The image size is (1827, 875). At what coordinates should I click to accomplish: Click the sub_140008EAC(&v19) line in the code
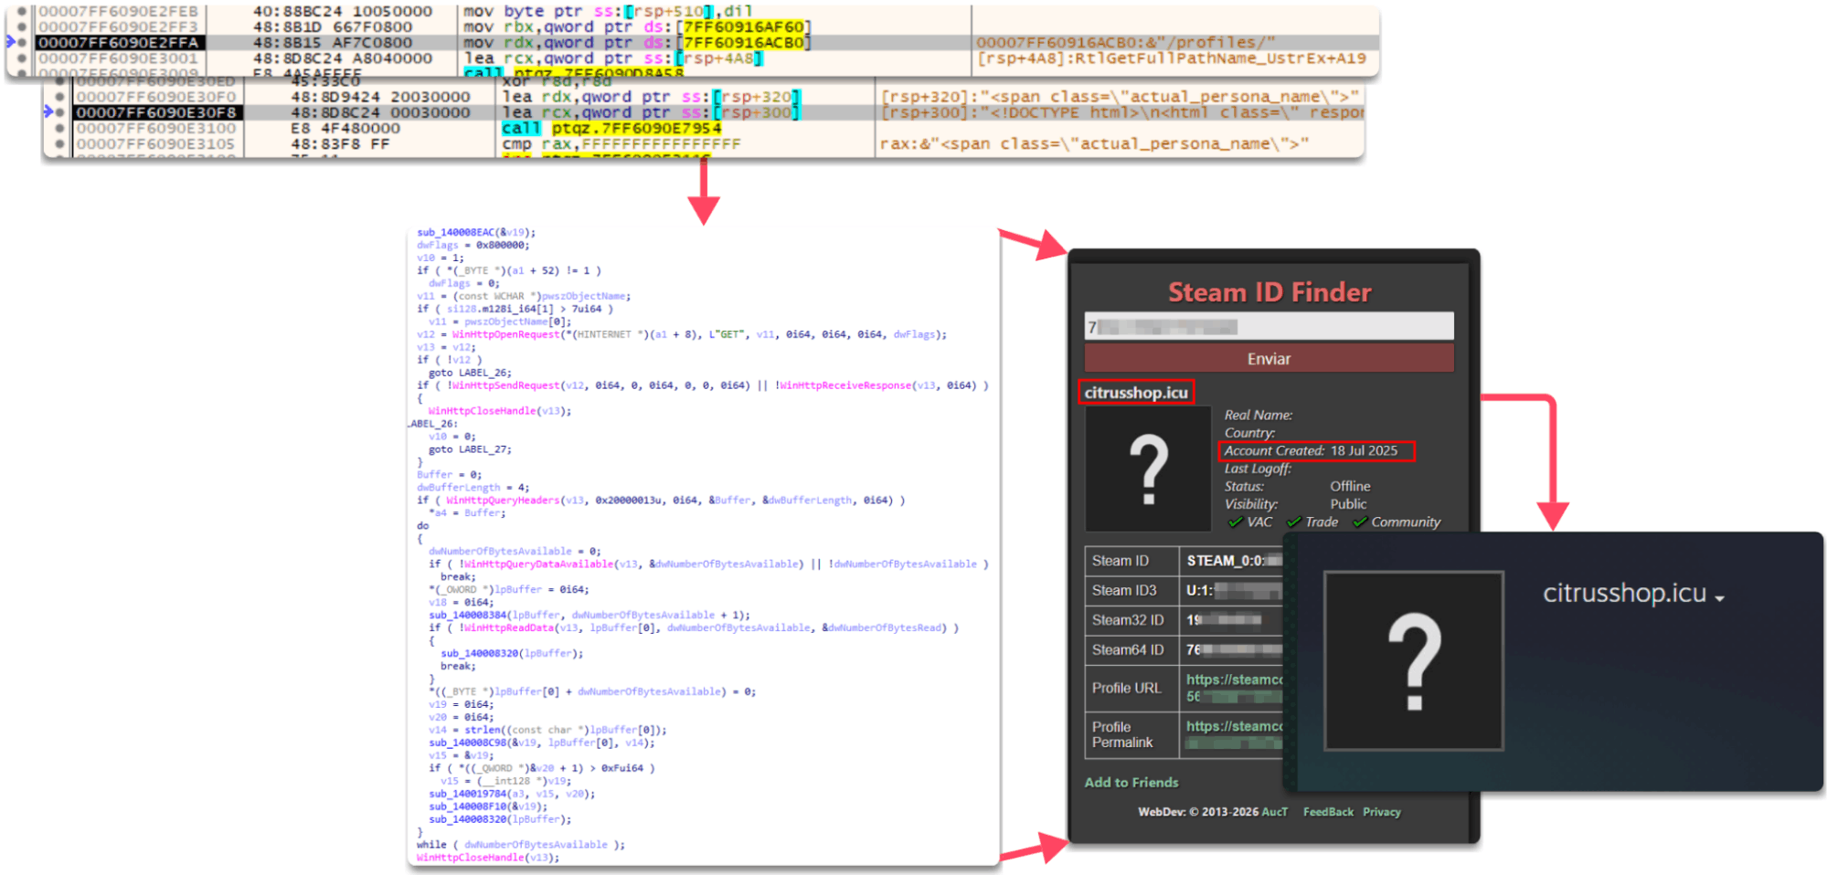(476, 233)
